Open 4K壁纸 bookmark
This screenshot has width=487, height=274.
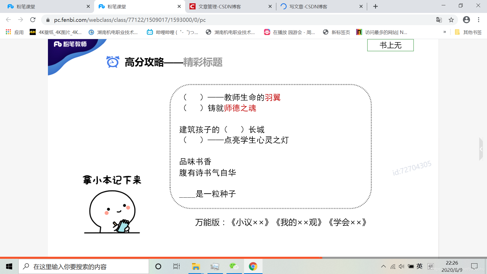pos(56,32)
